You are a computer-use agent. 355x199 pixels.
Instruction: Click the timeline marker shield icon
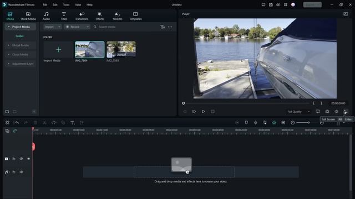tap(246, 123)
